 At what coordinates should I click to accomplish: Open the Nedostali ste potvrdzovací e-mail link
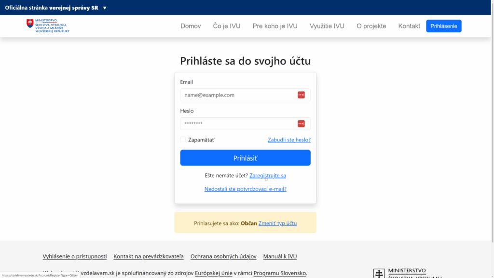pos(245,189)
